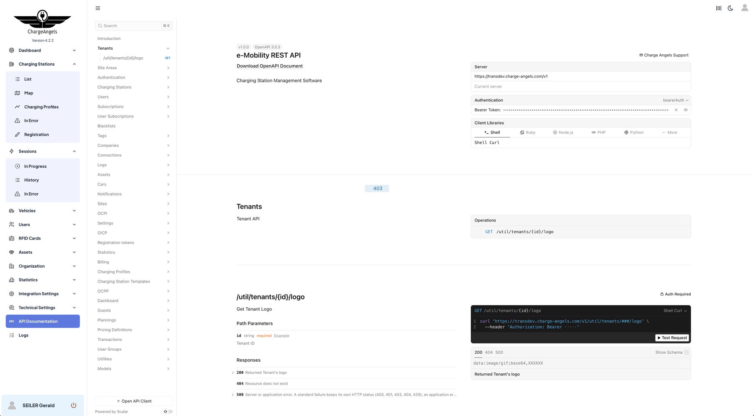Expand Vehicles in the left sidebar
Viewport: 754px width, 416px height.
pyautogui.click(x=42, y=211)
